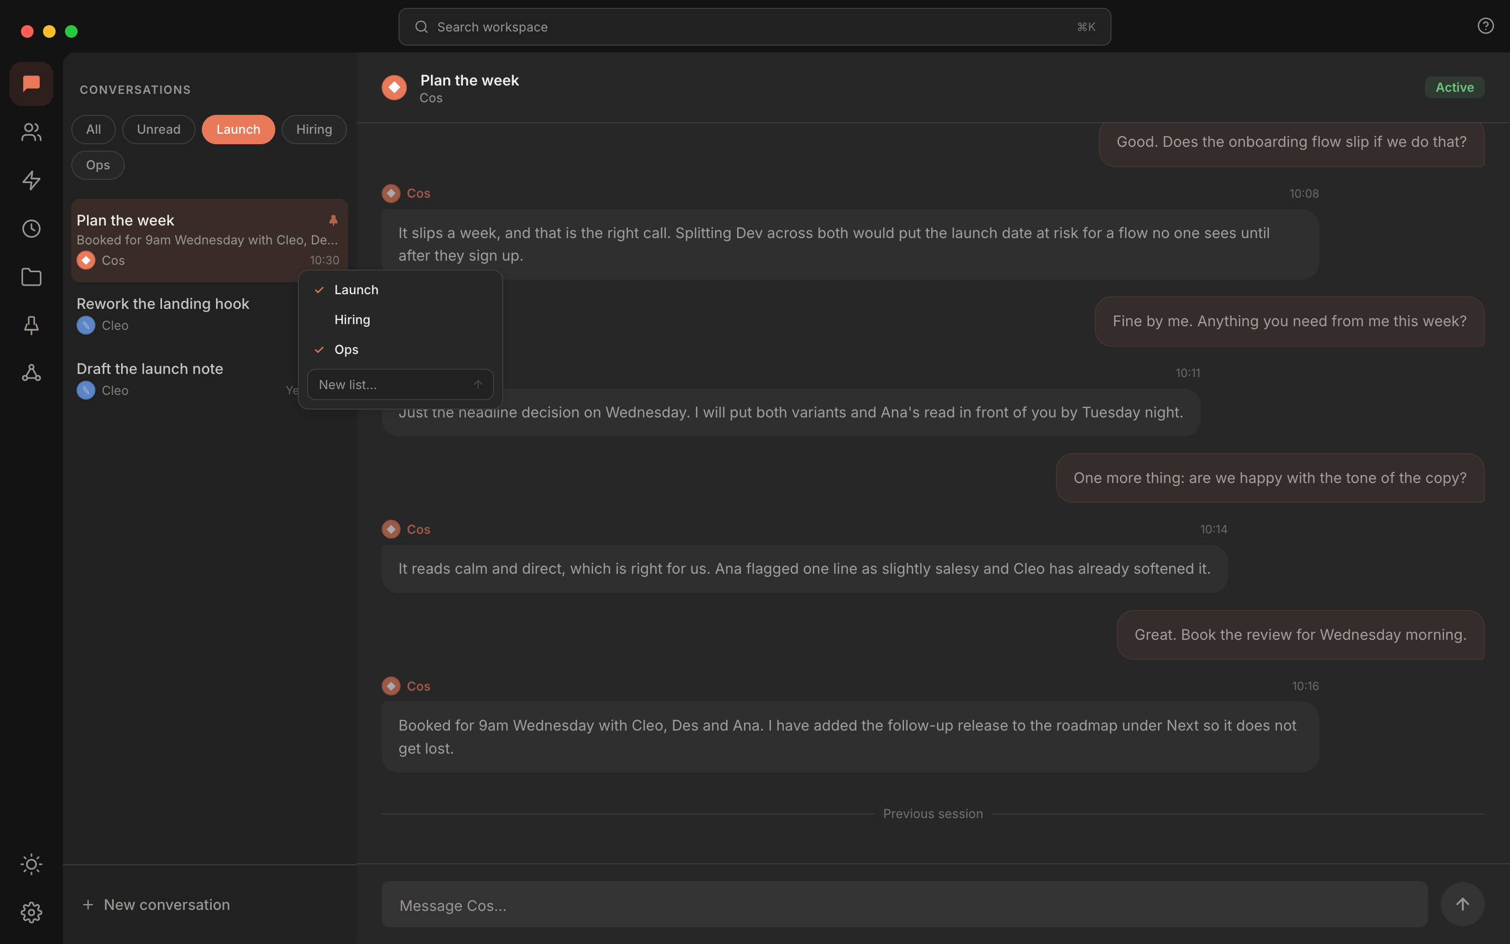Focus the New list input field

(x=401, y=384)
